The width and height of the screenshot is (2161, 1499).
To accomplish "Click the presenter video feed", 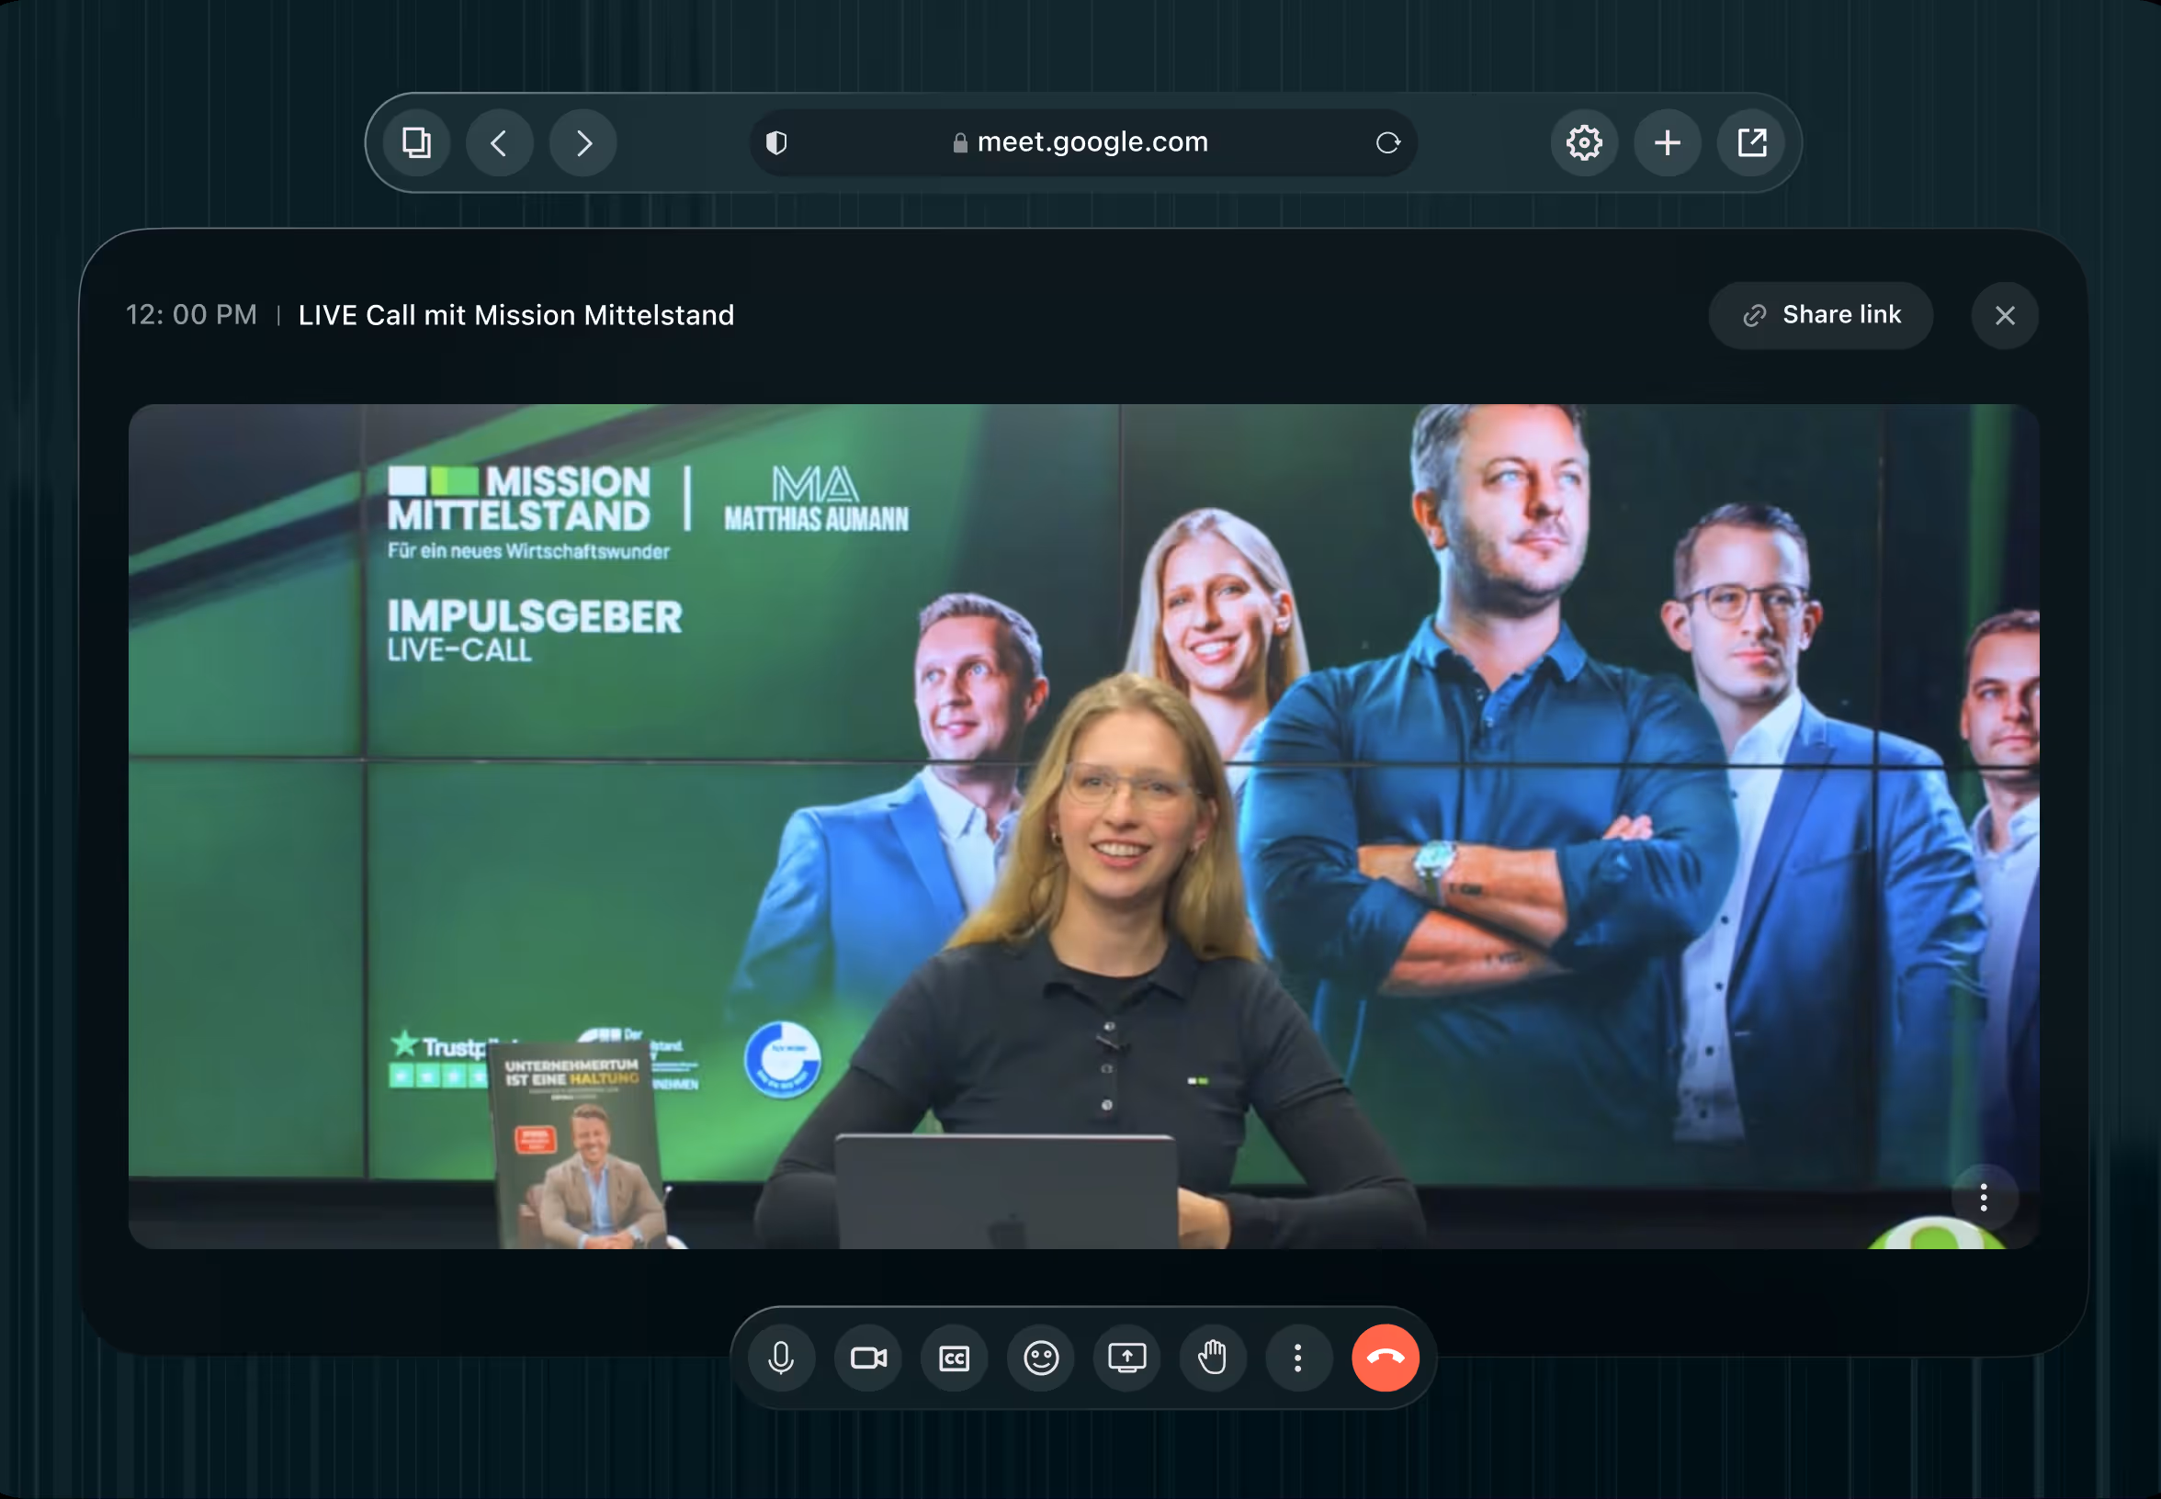I will [x=1083, y=827].
